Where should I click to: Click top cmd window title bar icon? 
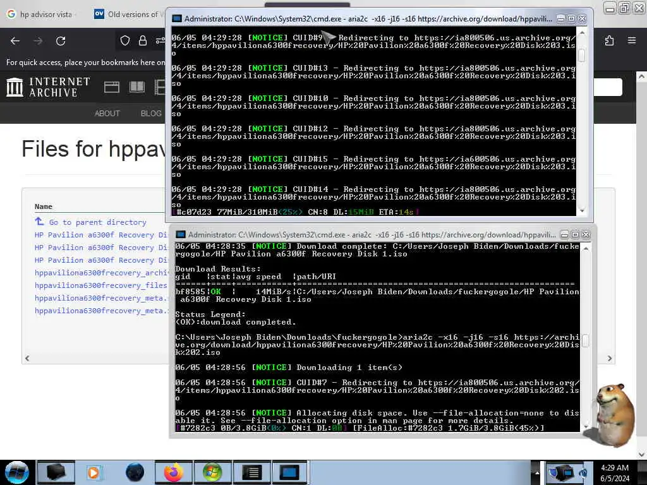(177, 18)
